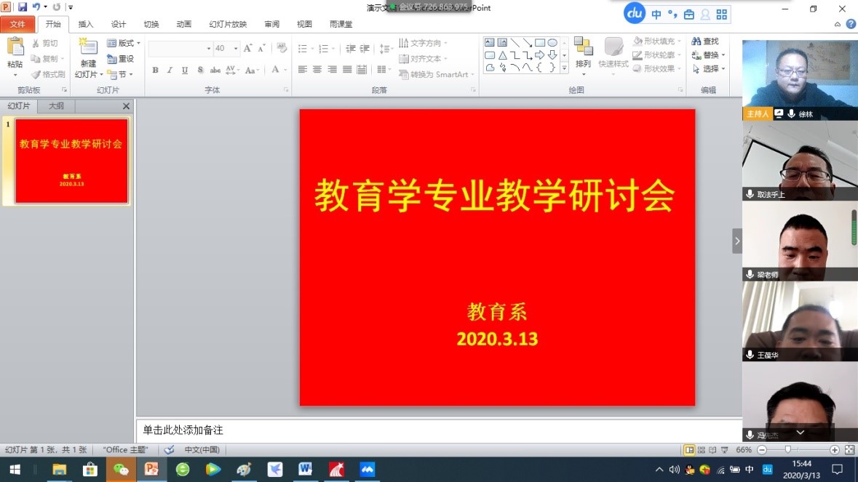Viewport: 858px width, 482px height.
Task: Switch to the 大纲 outline tab
Action: [x=56, y=106]
